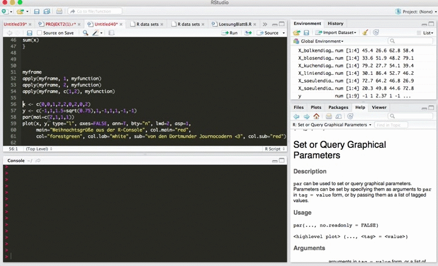Click the Help pane home icon

(316, 116)
